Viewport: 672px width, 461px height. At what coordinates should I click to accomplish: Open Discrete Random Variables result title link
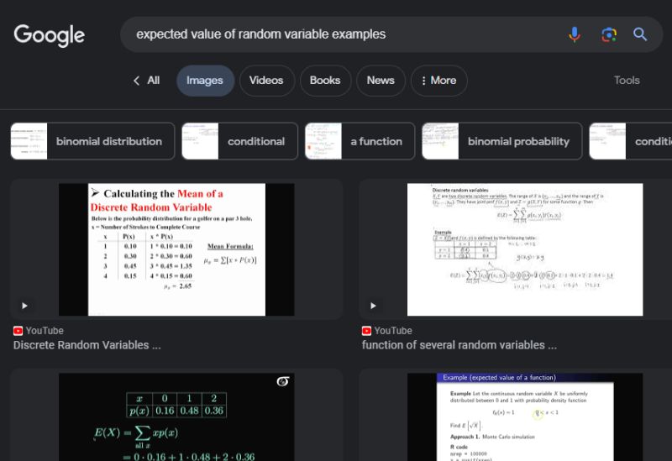click(87, 345)
